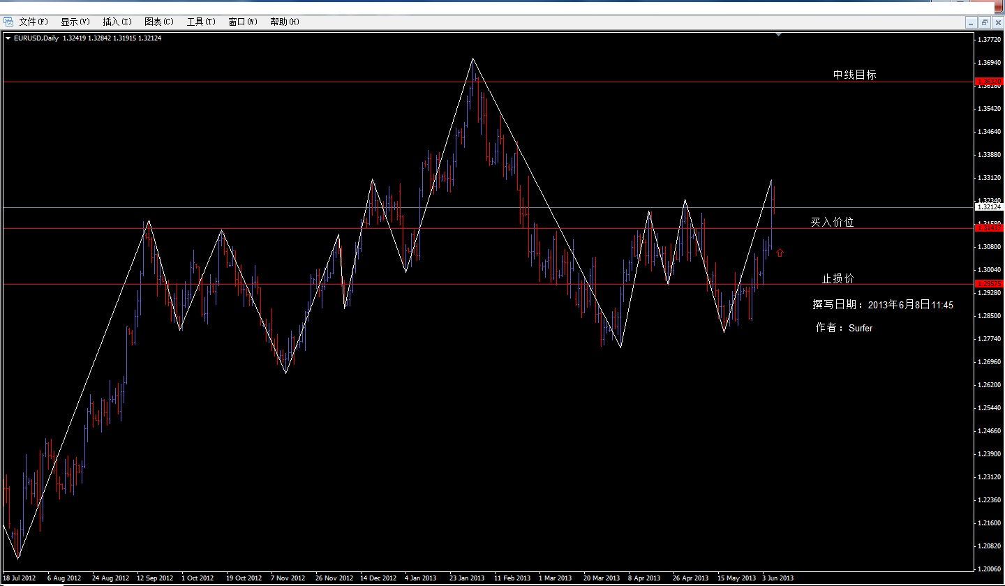Click the red 1.31437 price tag
This screenshot has width=1005, height=586.
click(990, 228)
